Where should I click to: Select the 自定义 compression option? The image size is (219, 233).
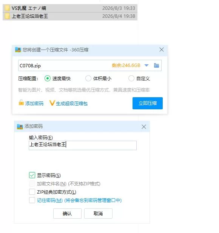(131, 78)
